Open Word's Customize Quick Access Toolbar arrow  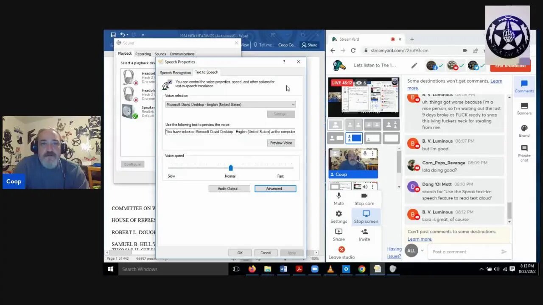(143, 35)
